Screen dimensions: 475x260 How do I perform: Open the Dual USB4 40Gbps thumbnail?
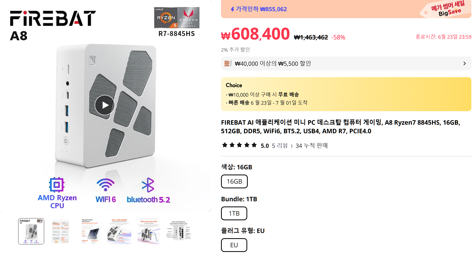(x=119, y=231)
